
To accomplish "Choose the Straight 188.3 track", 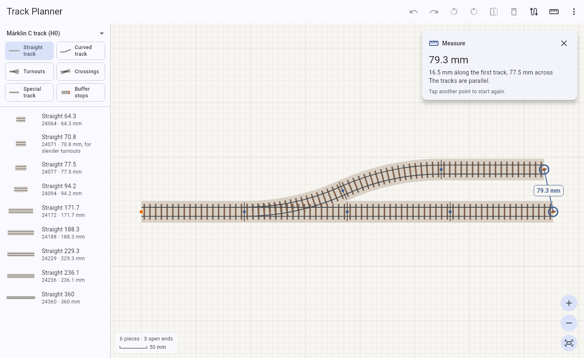I will tap(55, 233).
